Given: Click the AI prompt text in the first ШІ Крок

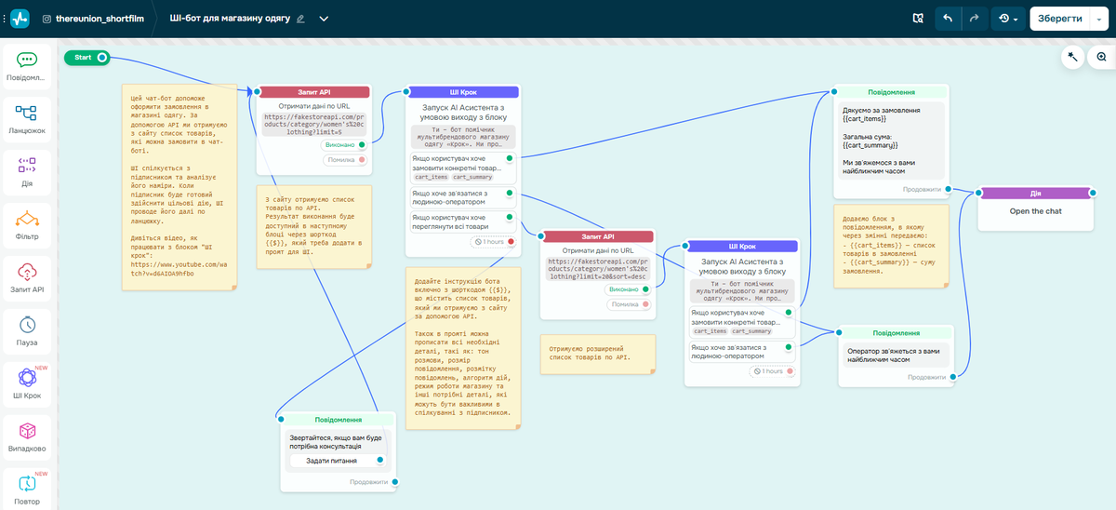Looking at the screenshot, I should tap(463, 137).
